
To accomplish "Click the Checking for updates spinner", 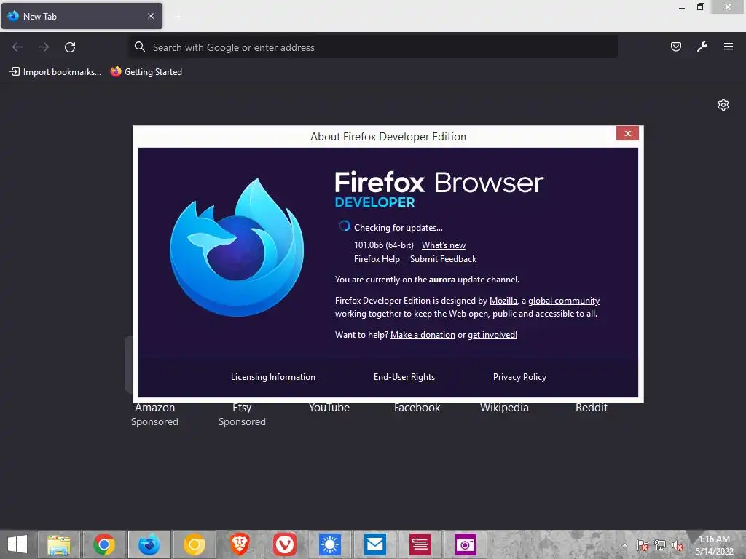I will pyautogui.click(x=345, y=226).
